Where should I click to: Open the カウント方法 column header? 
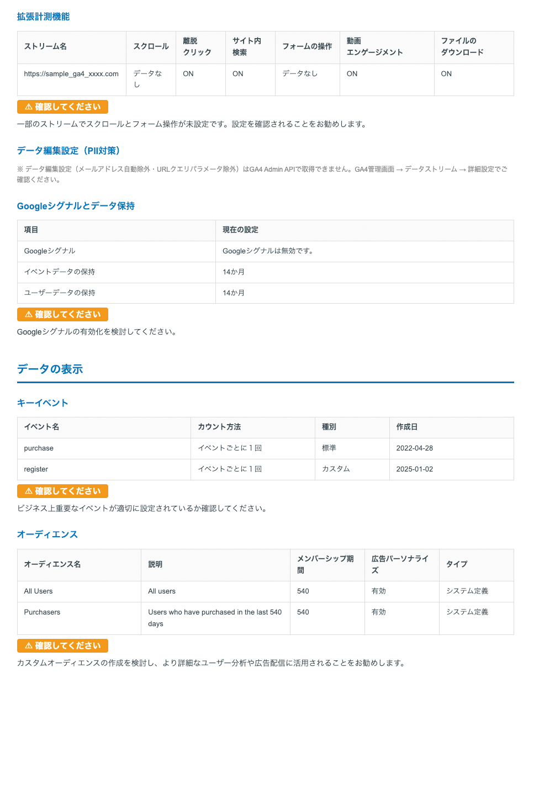[x=216, y=427]
